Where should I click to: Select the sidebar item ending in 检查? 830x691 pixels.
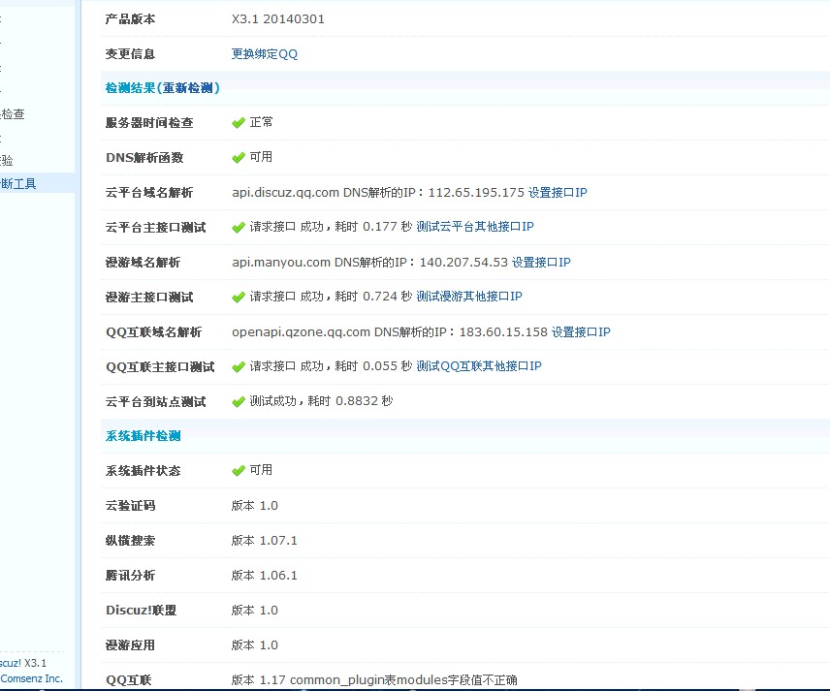click(13, 113)
